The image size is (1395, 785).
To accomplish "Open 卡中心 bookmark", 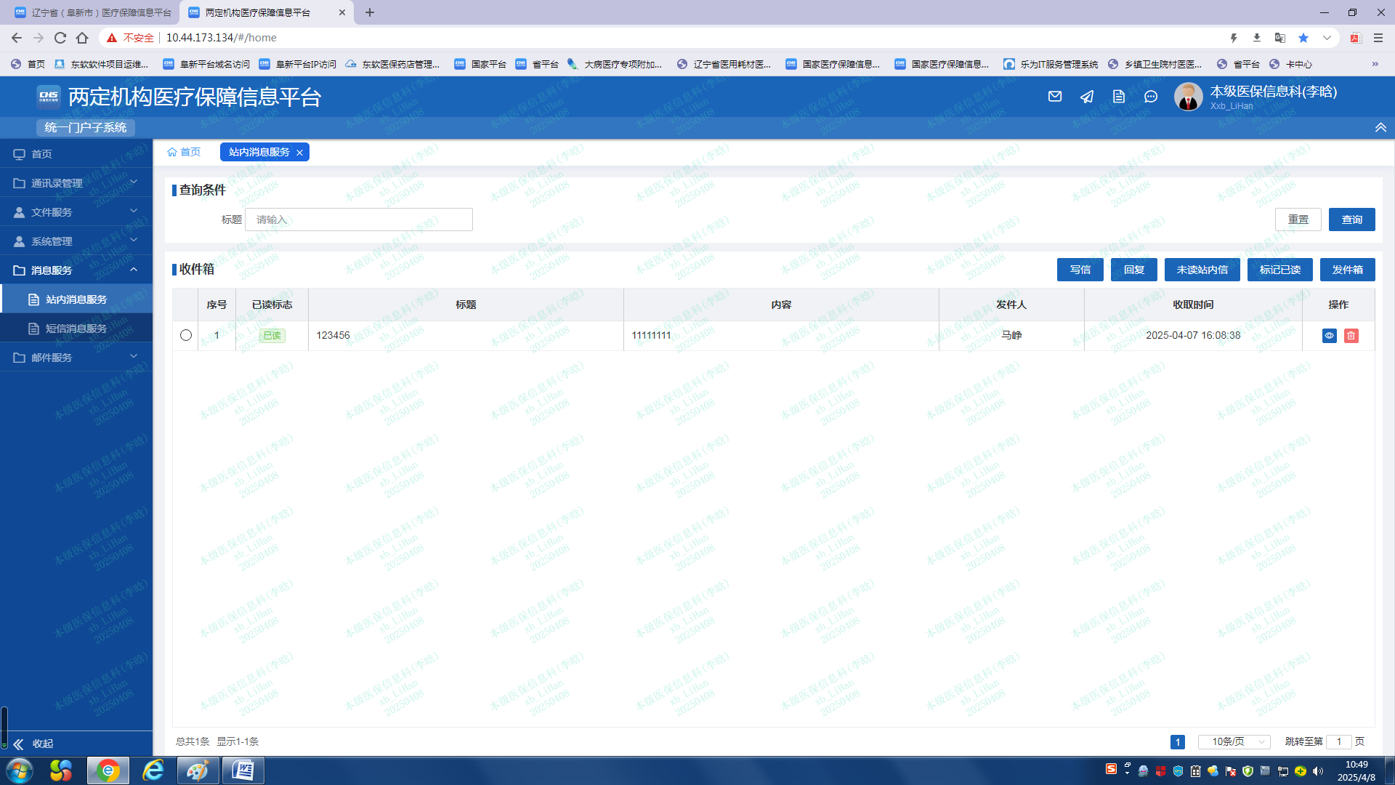I will [1290, 64].
